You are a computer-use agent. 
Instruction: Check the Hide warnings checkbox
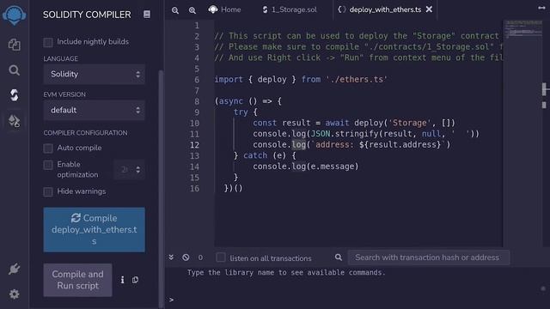point(48,191)
